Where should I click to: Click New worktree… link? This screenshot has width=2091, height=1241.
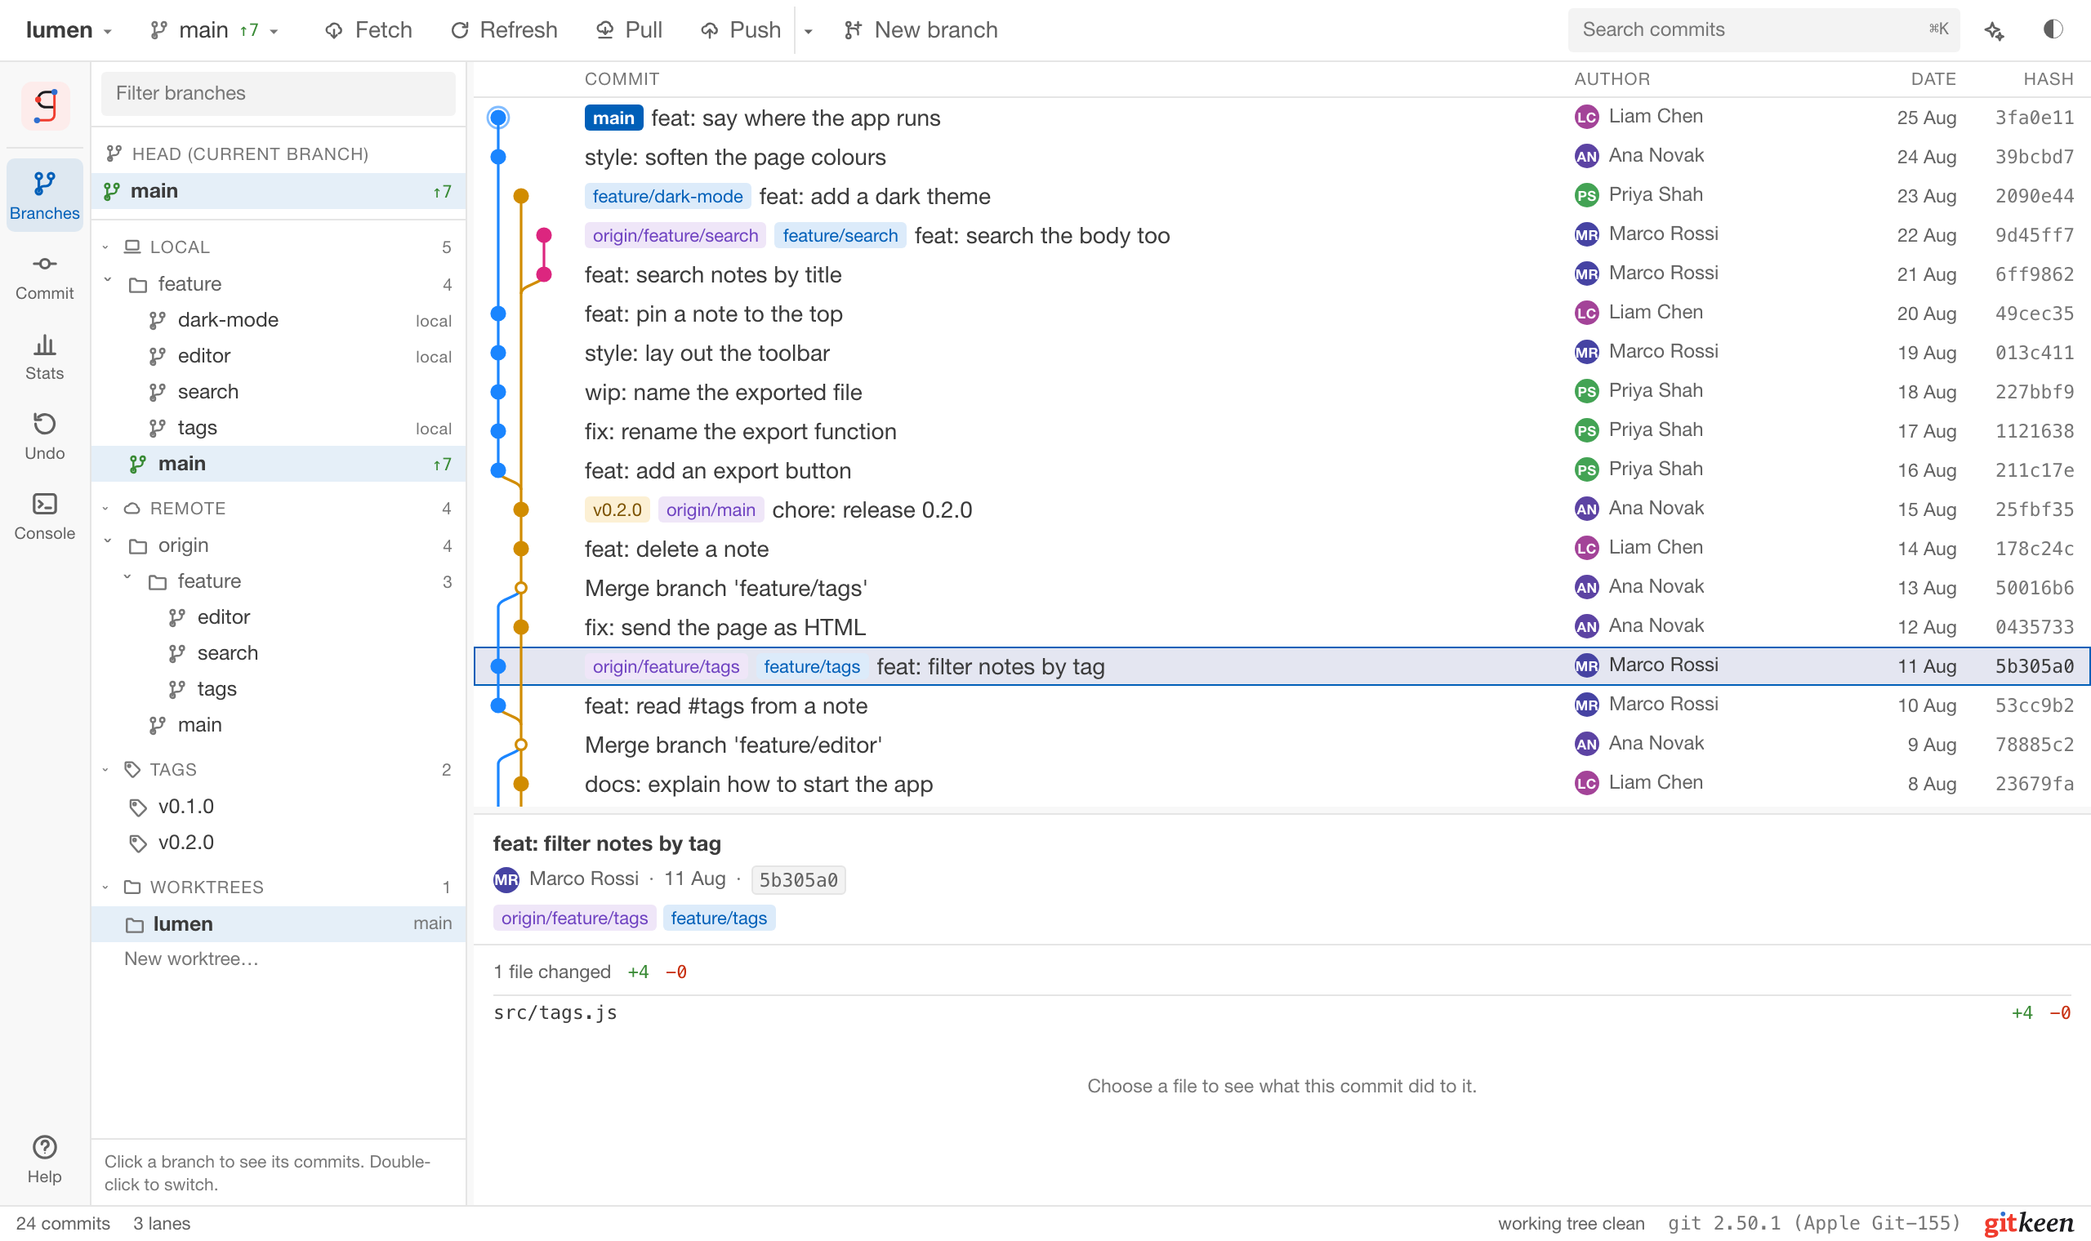pyautogui.click(x=191, y=959)
